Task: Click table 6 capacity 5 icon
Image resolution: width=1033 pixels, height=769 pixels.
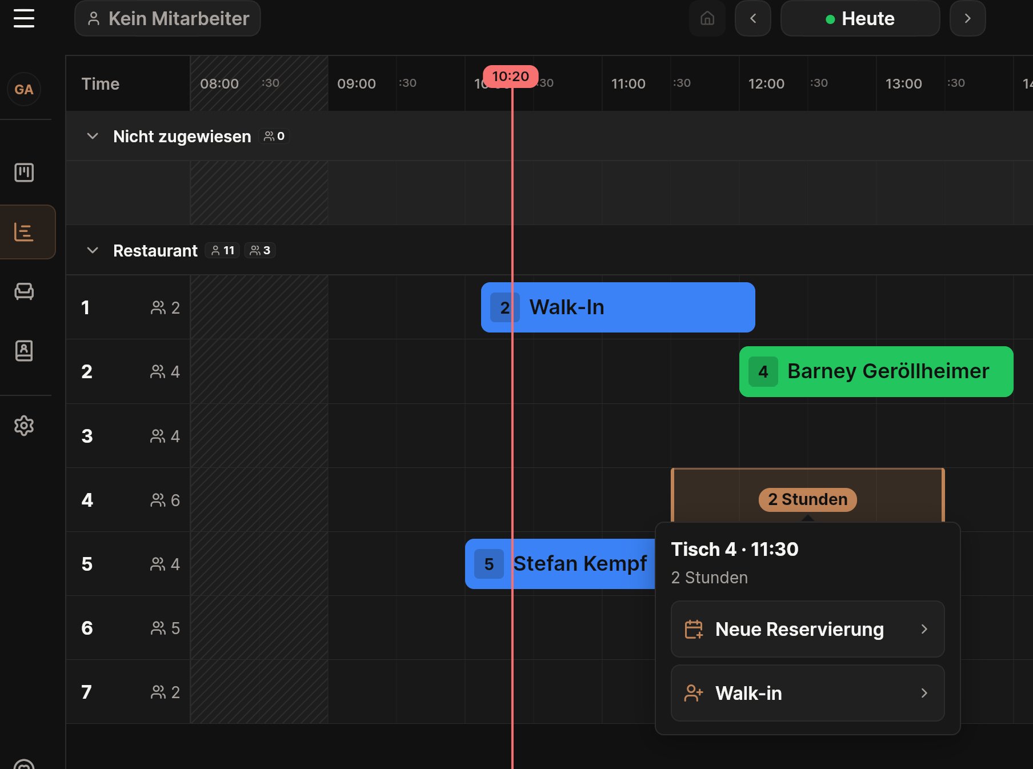Action: 158,628
